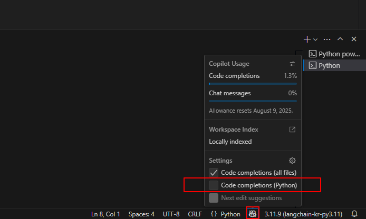
Task: Click the Workspace Index heading
Action: pyautogui.click(x=234, y=130)
